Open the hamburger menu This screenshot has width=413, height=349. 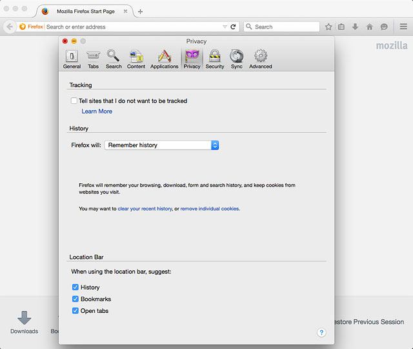click(x=403, y=26)
